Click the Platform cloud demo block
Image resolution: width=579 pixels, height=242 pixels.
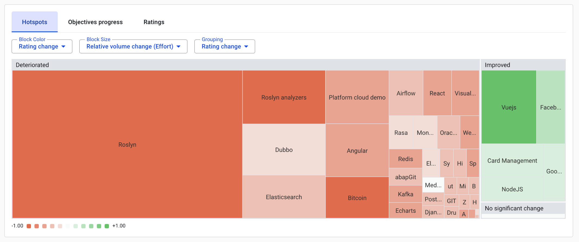click(357, 97)
